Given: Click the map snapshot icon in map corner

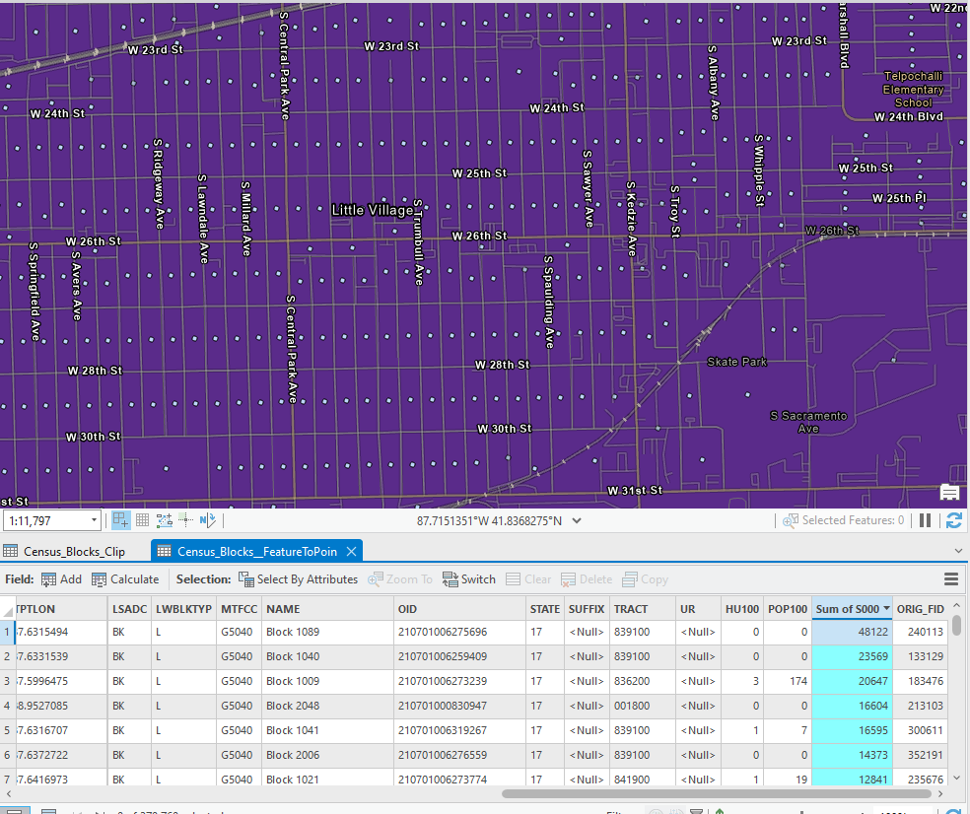Looking at the screenshot, I should 948,493.
